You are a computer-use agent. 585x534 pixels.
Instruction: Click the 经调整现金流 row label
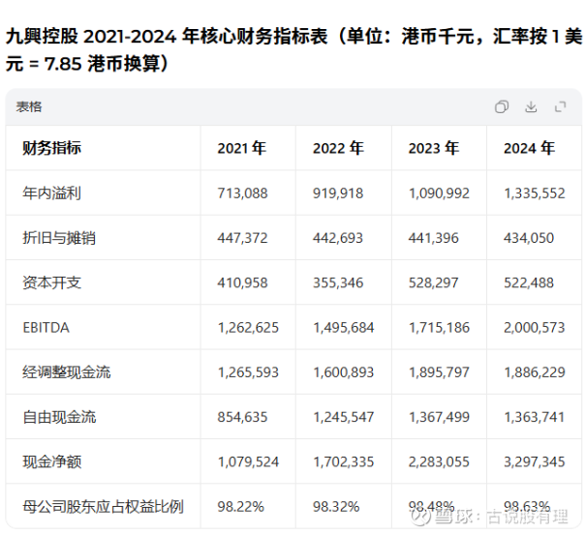(x=67, y=372)
